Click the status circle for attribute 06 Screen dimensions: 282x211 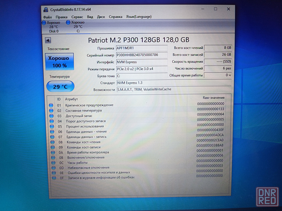click(x=52, y=131)
